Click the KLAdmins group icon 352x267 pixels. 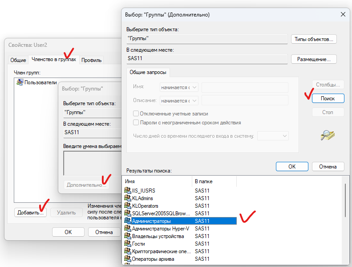click(x=128, y=198)
